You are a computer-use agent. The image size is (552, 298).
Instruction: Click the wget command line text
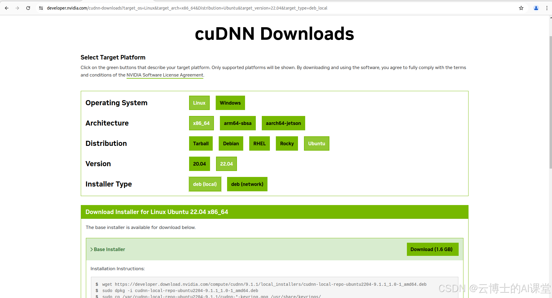click(x=264, y=284)
